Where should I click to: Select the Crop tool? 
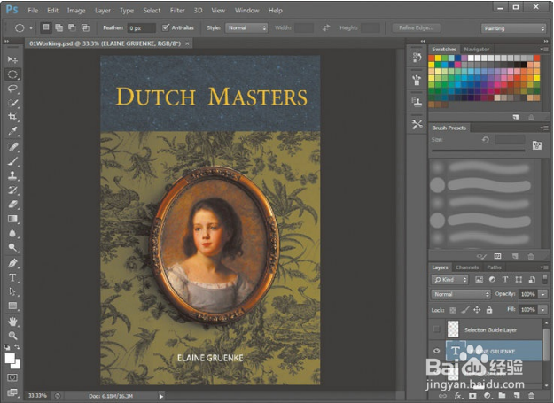click(12, 117)
